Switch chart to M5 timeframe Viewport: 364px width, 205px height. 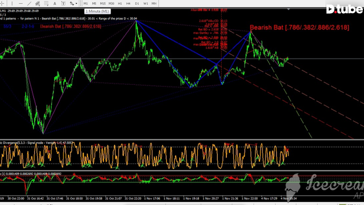tap(94, 3)
